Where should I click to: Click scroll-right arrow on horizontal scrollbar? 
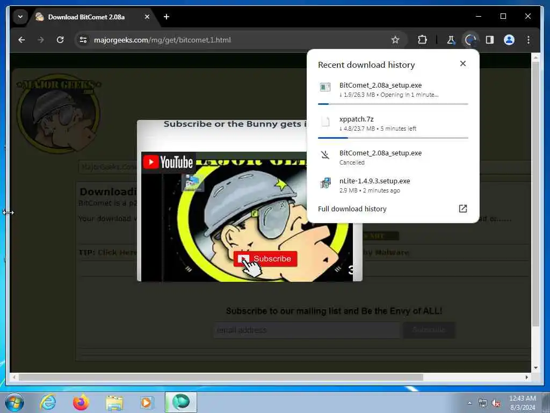coord(526,377)
